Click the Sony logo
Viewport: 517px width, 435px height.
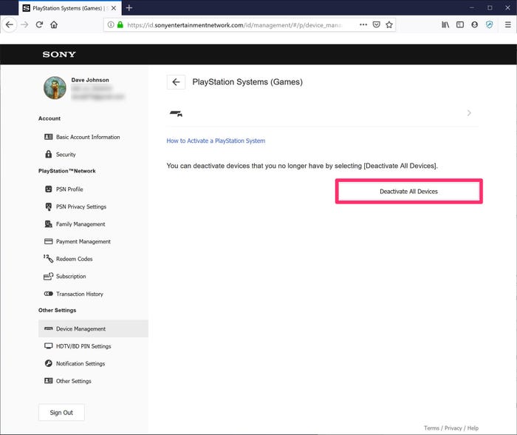(59, 55)
